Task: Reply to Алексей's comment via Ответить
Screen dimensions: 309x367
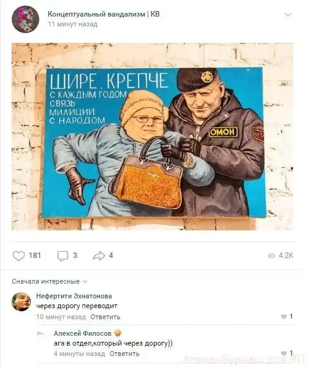Action: 124,354
